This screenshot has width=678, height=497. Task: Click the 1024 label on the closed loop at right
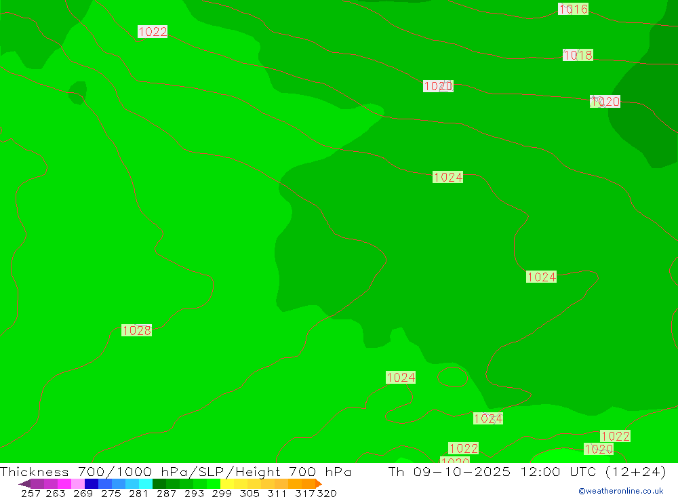(541, 277)
